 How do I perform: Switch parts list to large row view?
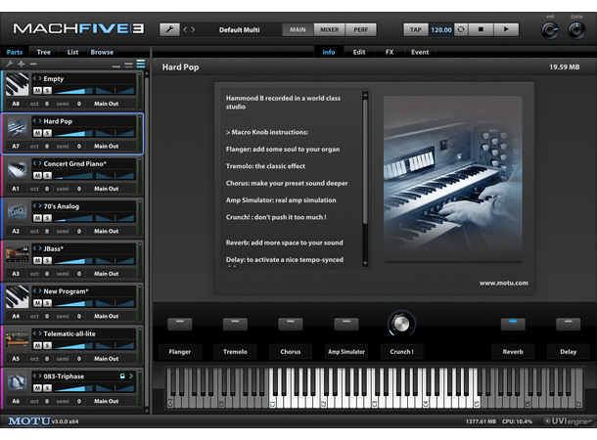141,64
